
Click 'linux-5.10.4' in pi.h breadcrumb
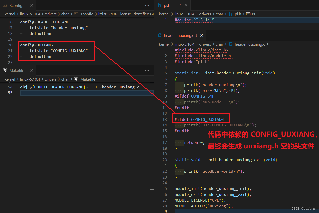184,14
